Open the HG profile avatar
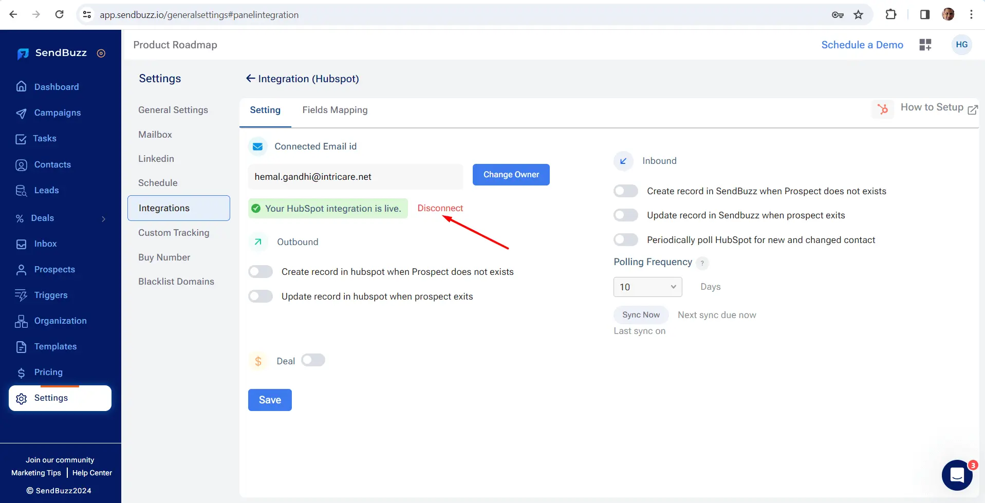 [x=962, y=45]
